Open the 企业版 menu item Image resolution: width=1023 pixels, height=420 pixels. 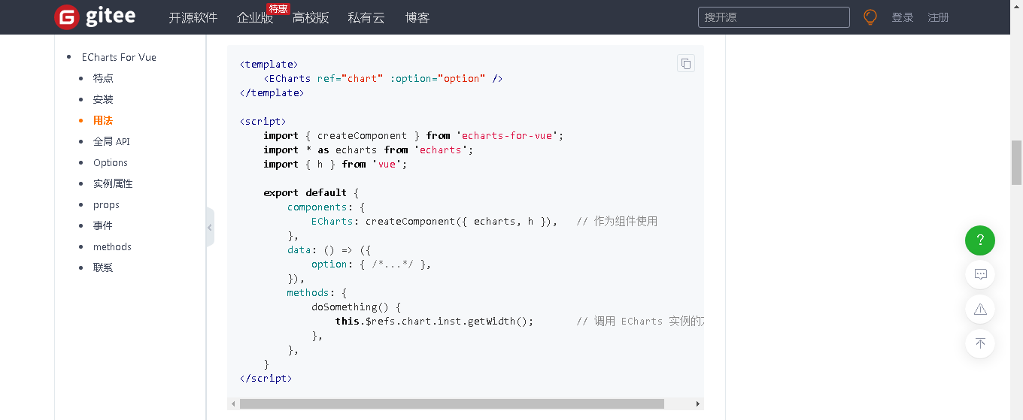[x=255, y=18]
